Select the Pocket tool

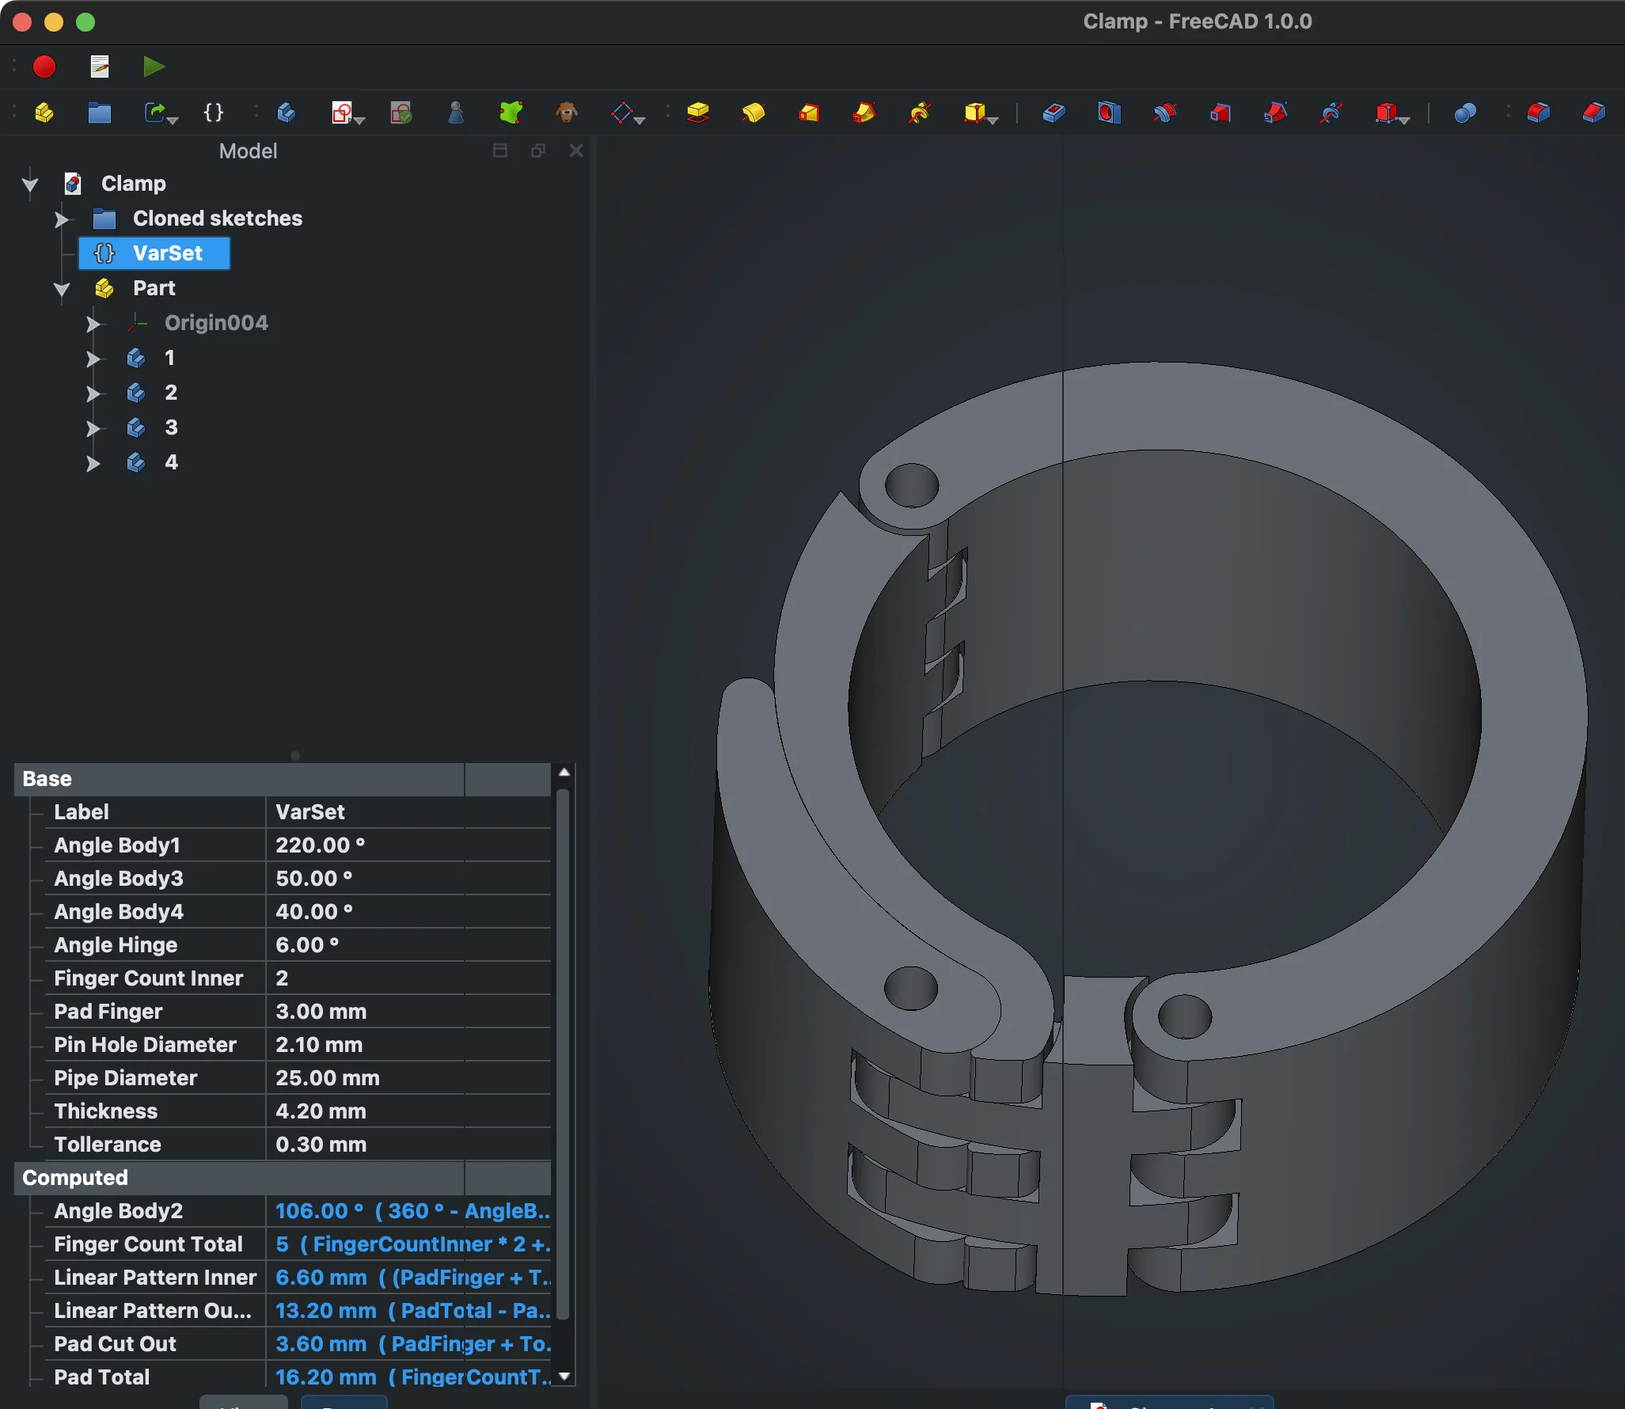[1054, 114]
